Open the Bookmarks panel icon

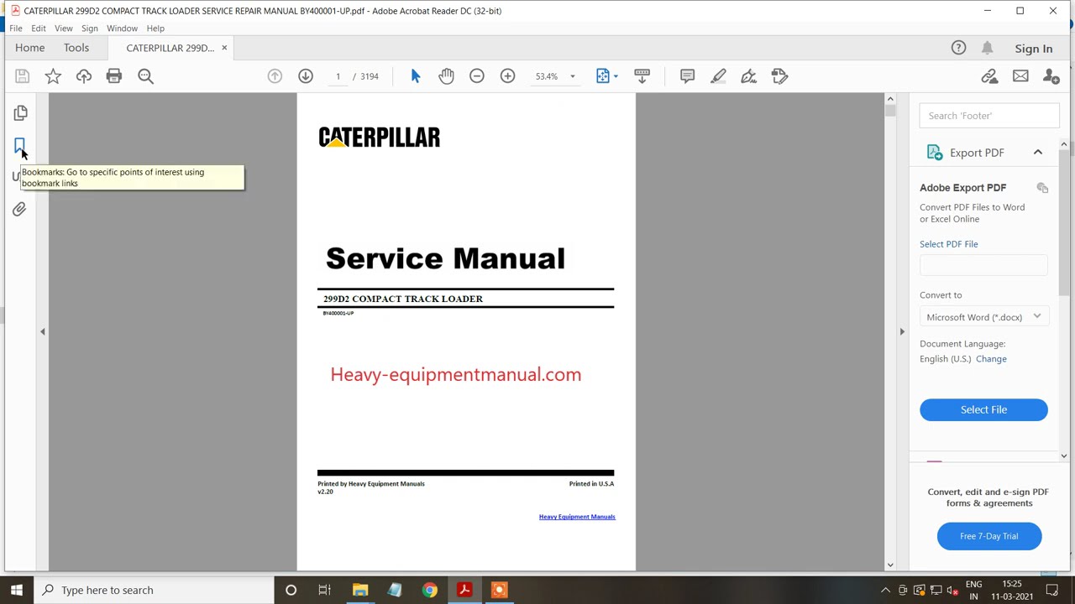pos(20,147)
